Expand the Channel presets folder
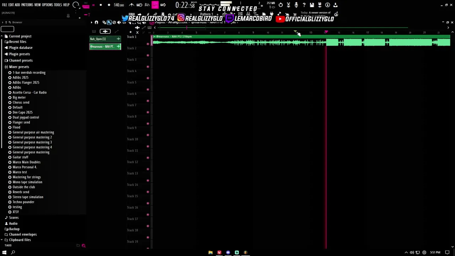The height and width of the screenshot is (256, 455). point(18,60)
